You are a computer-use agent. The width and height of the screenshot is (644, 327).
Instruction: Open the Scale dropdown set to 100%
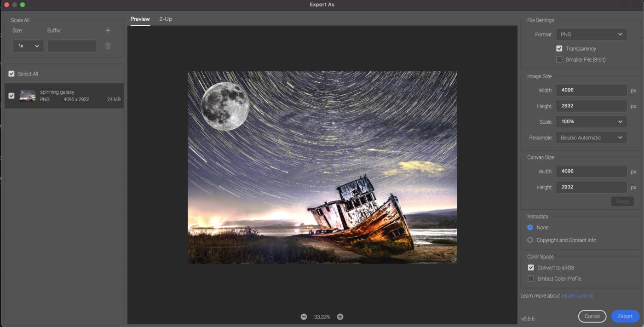coord(591,121)
